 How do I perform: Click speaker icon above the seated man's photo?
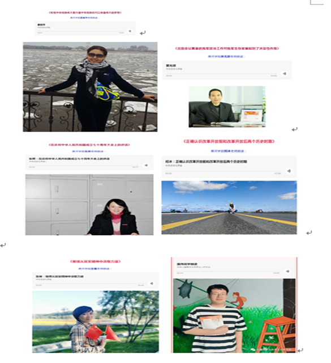(x=285, y=73)
